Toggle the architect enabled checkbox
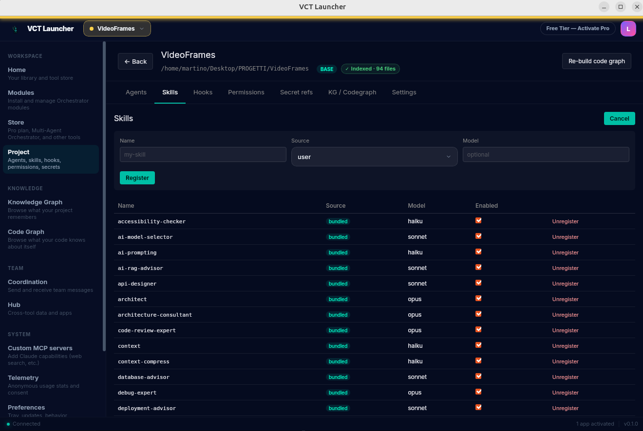The image size is (643, 431). click(x=478, y=298)
